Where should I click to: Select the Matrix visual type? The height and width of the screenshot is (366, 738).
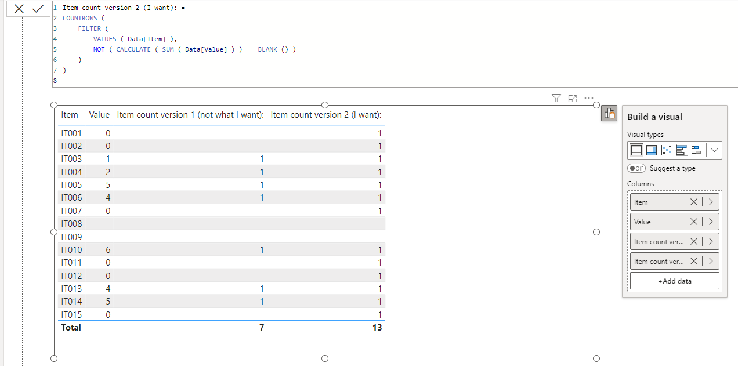652,150
